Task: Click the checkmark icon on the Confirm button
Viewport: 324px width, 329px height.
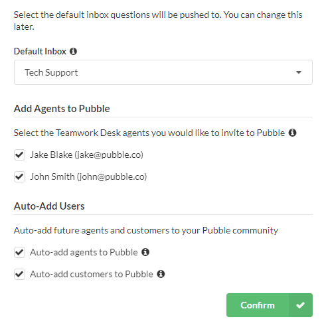Action: click(x=300, y=305)
